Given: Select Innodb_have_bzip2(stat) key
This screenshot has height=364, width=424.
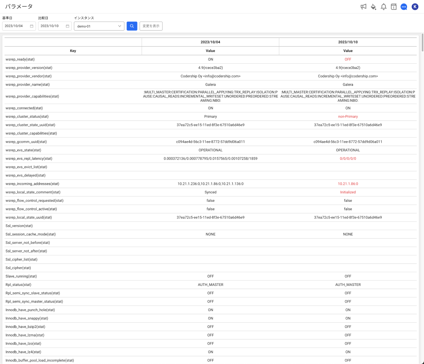Looking at the screenshot, I should (x=25, y=327).
